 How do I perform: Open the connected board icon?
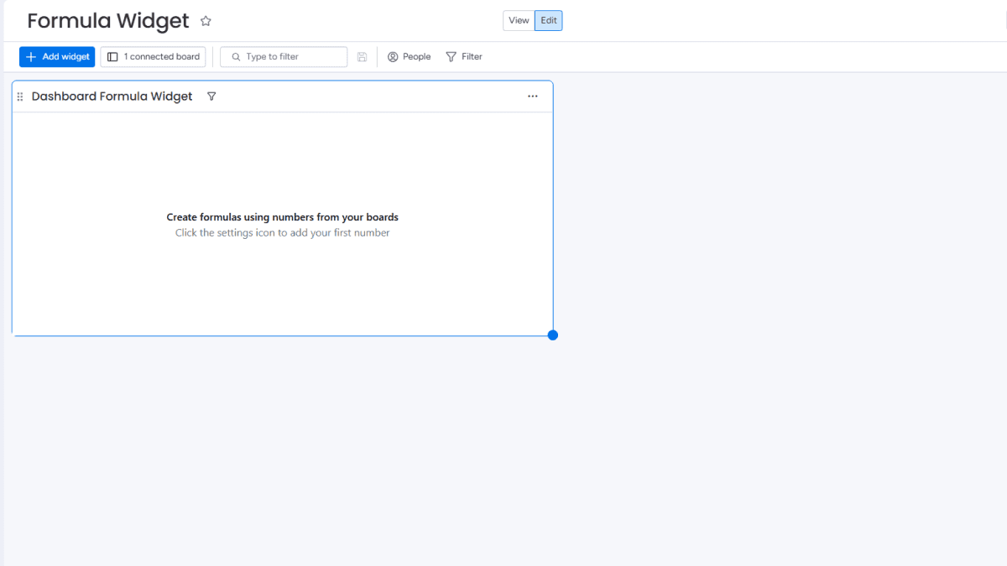coord(113,56)
